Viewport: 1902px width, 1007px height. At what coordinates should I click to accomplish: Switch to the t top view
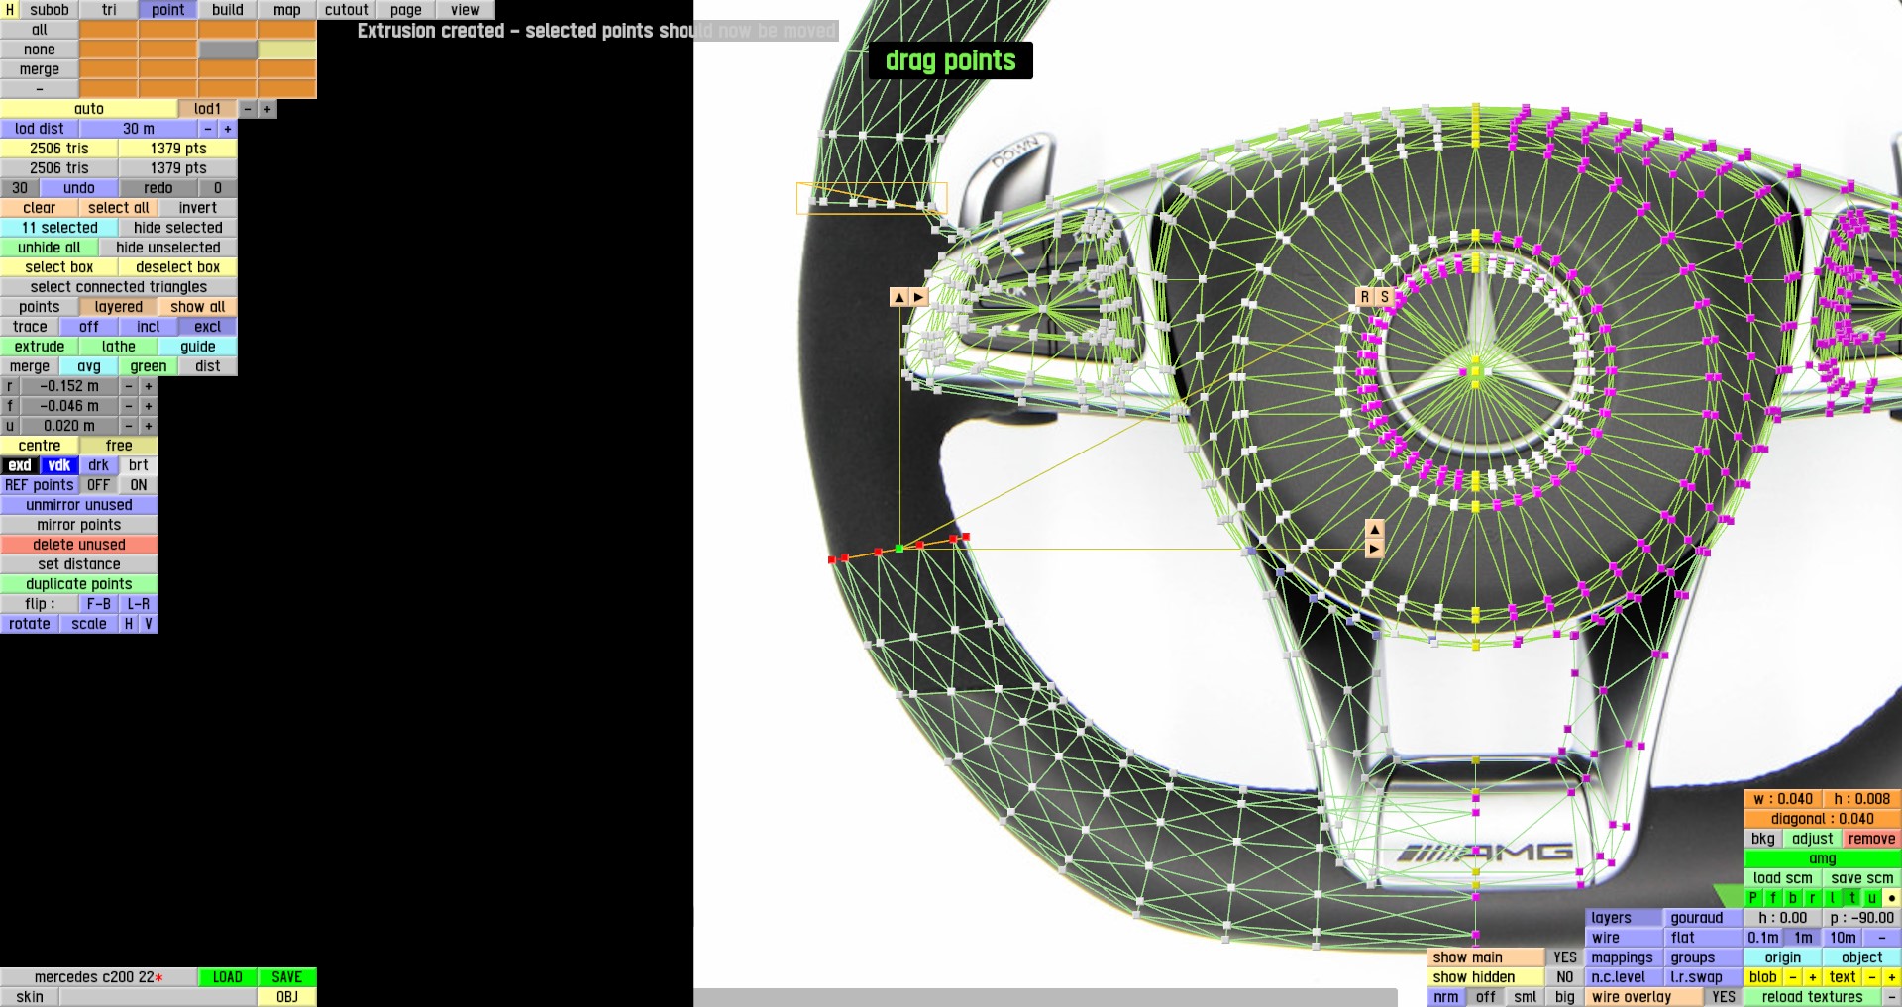pos(1852,898)
